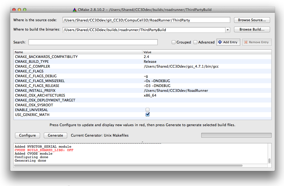Click the Value column header
Image resolution: width=284 pixels, height=186 pixels.
[x=206, y=52]
